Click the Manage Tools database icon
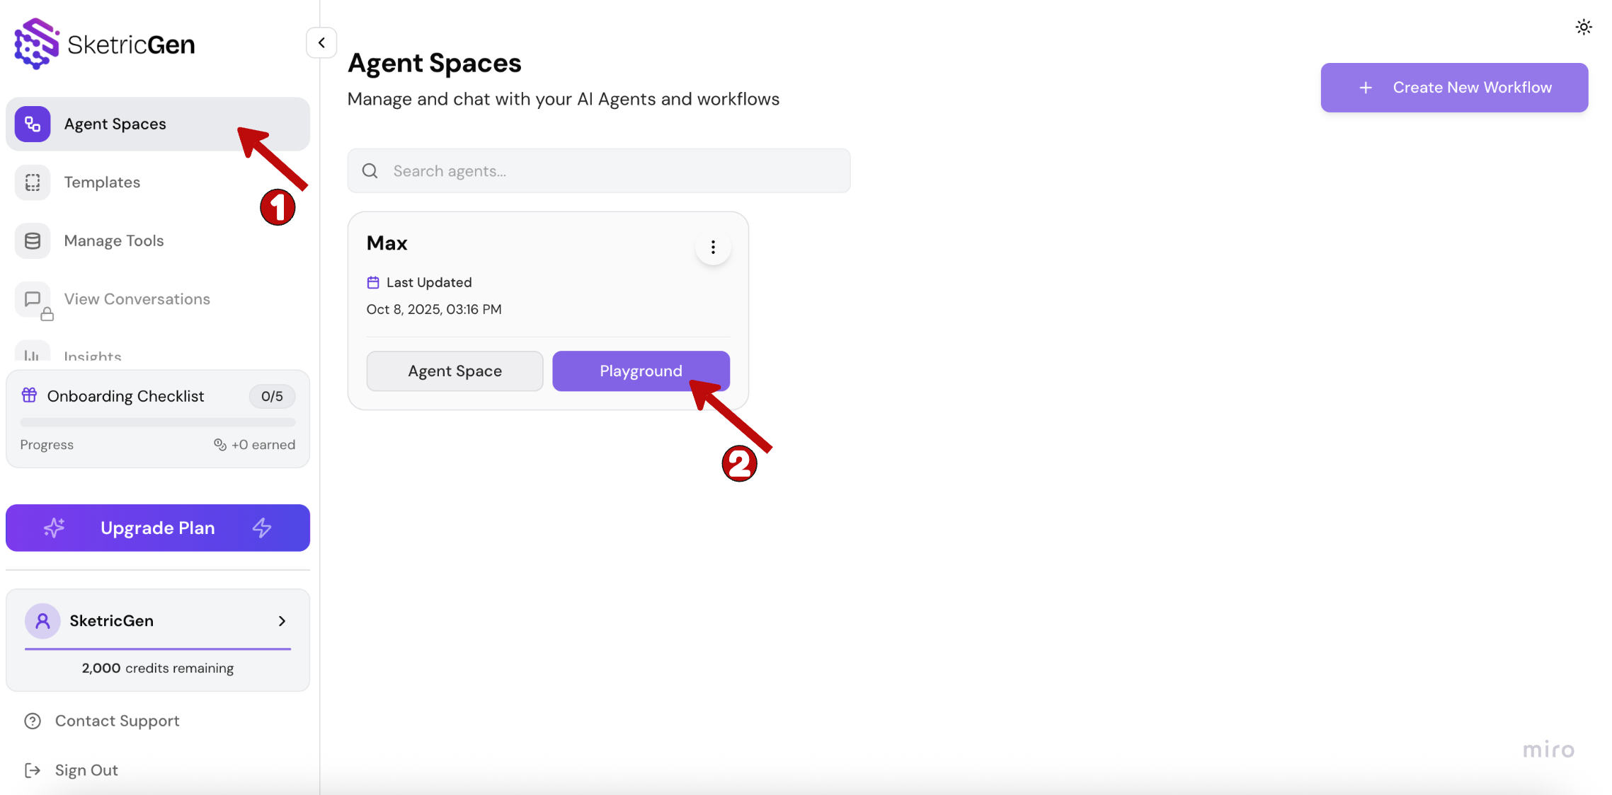This screenshot has width=1612, height=795. click(x=32, y=240)
